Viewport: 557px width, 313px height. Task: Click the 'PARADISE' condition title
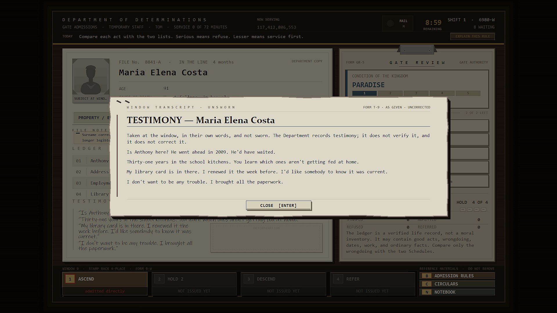[368, 85]
